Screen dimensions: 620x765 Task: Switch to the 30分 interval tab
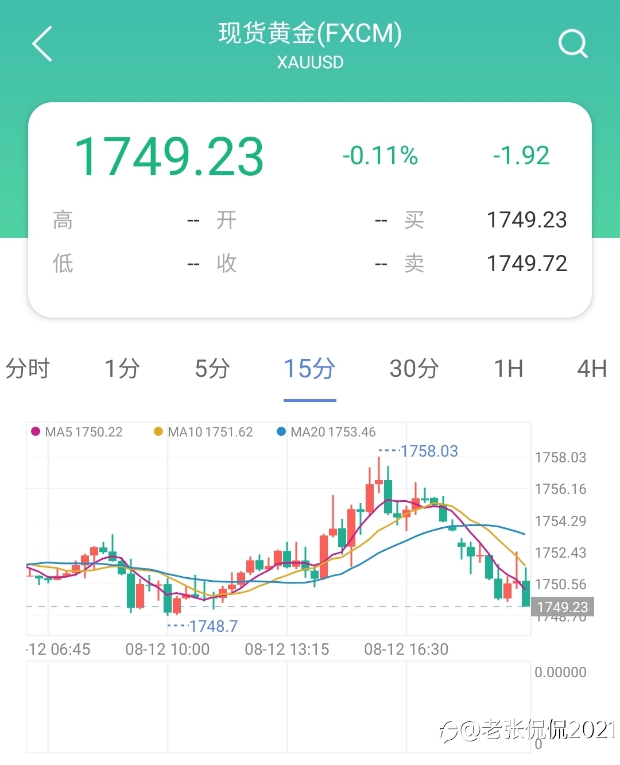click(x=414, y=369)
